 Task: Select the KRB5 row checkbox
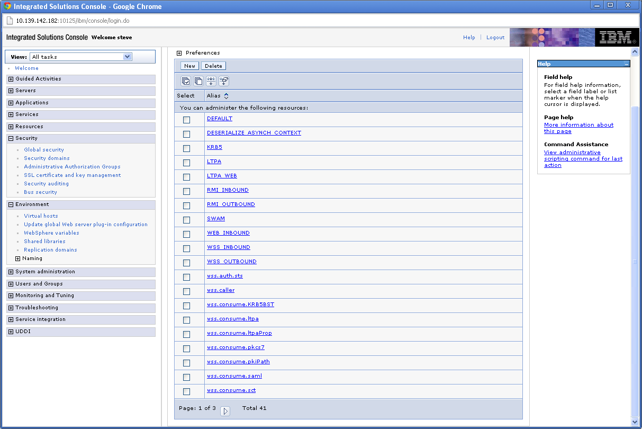186,148
